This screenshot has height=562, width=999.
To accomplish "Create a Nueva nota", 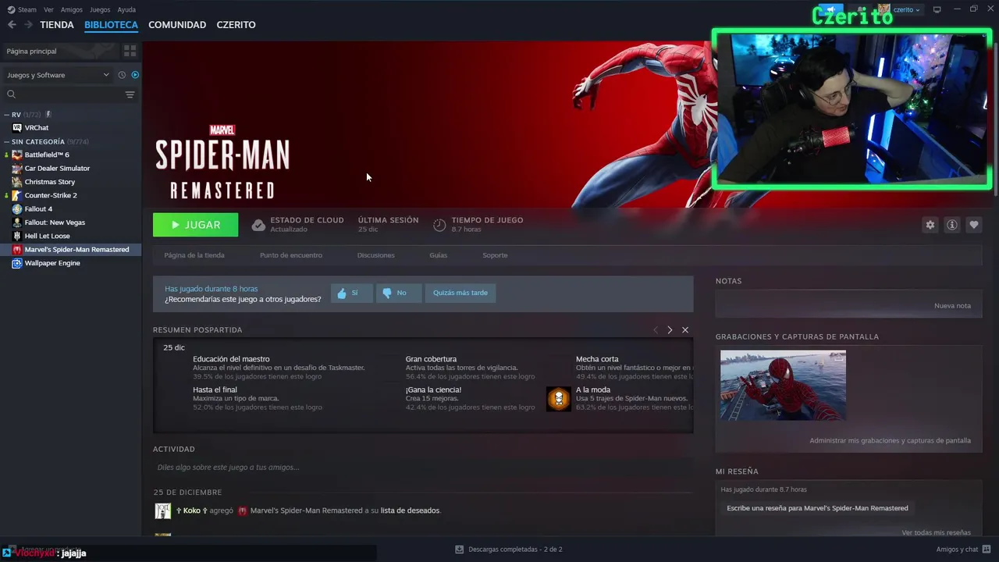I will pyautogui.click(x=952, y=306).
